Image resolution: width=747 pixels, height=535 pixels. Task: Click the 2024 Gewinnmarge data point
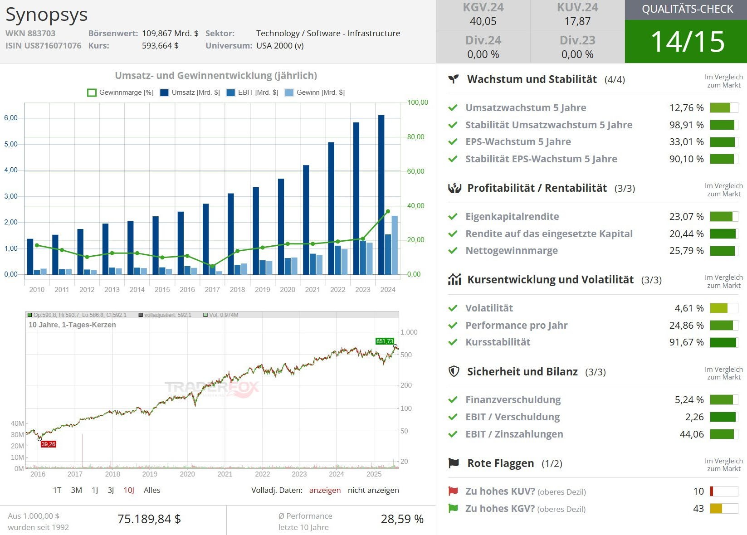point(388,211)
